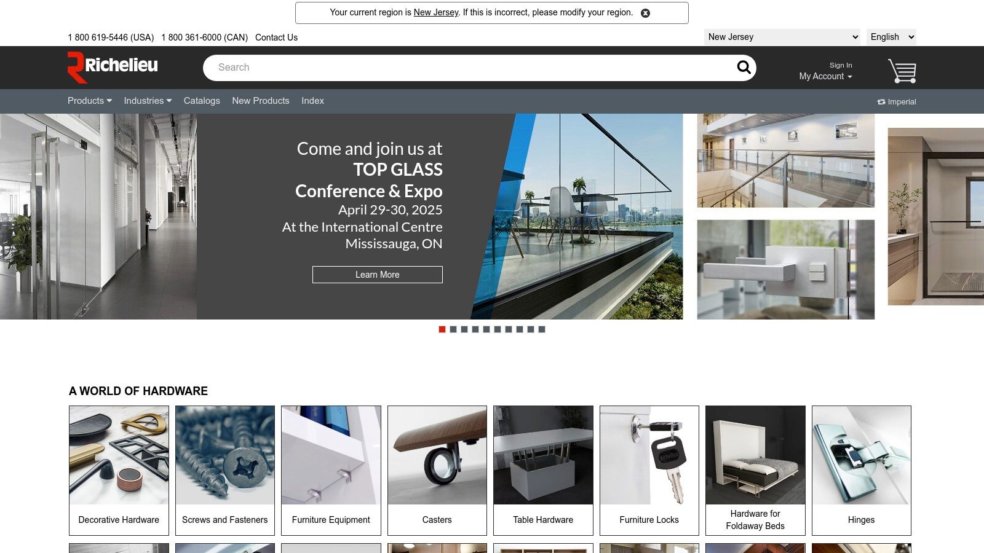Click the Casters label
This screenshot has width=984, height=553.
(x=437, y=520)
